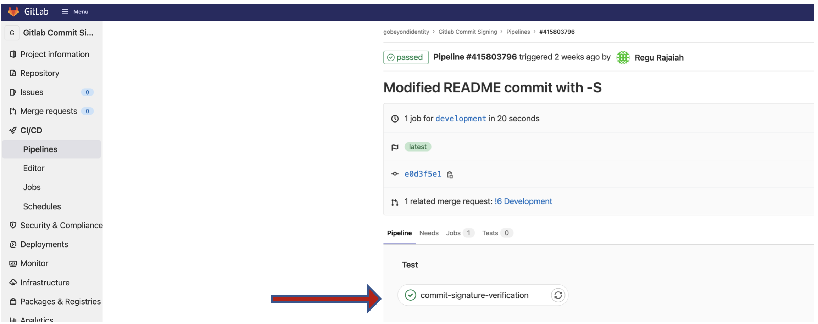This screenshot has width=818, height=324.
Task: Open Merge requests list
Action: (x=49, y=111)
